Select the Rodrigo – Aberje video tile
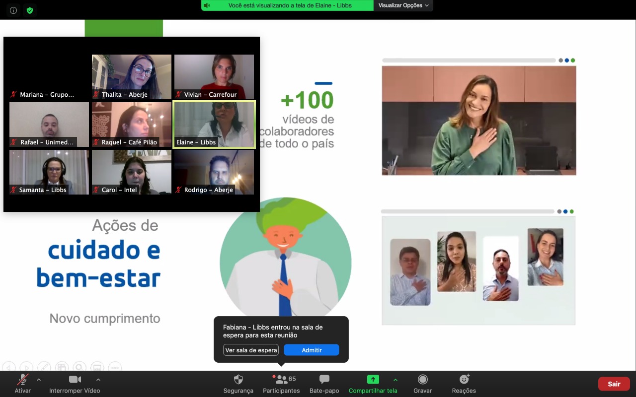The width and height of the screenshot is (636, 397). pyautogui.click(x=214, y=172)
